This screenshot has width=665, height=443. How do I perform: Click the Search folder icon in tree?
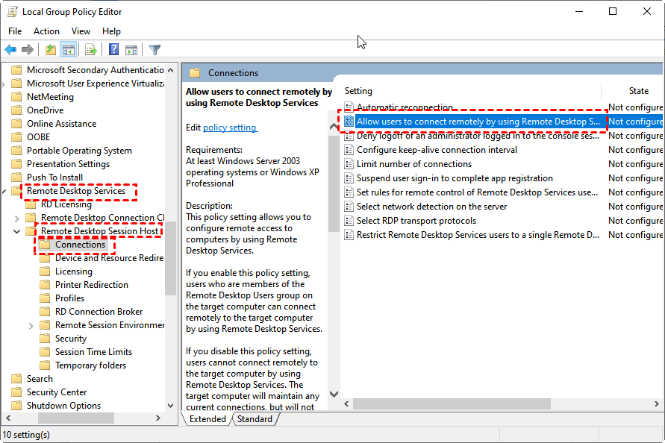coord(16,379)
